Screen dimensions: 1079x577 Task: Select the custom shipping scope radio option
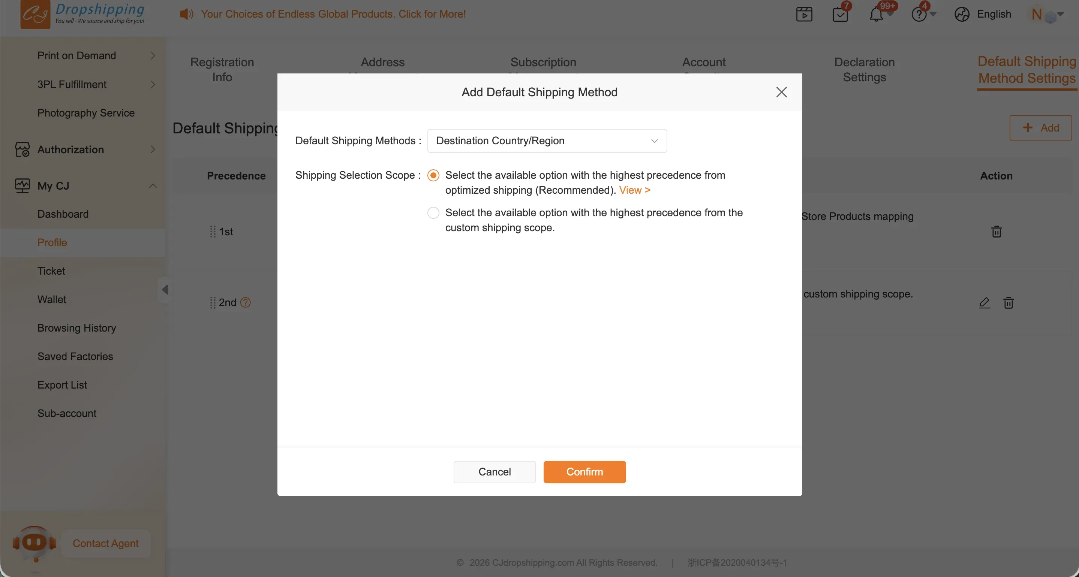click(x=433, y=213)
